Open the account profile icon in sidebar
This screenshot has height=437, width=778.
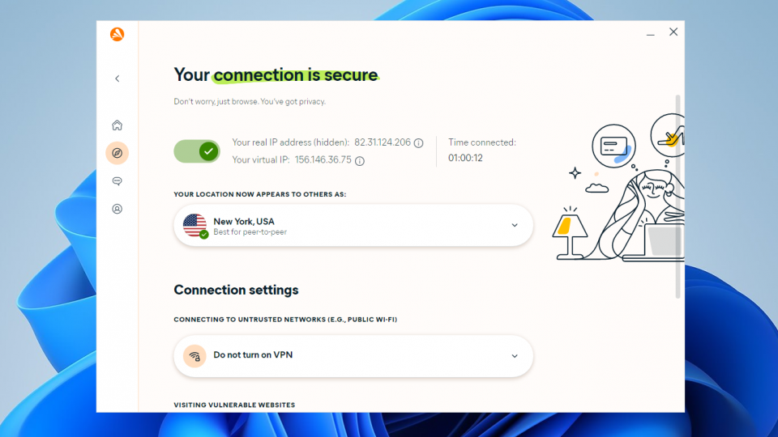117,209
